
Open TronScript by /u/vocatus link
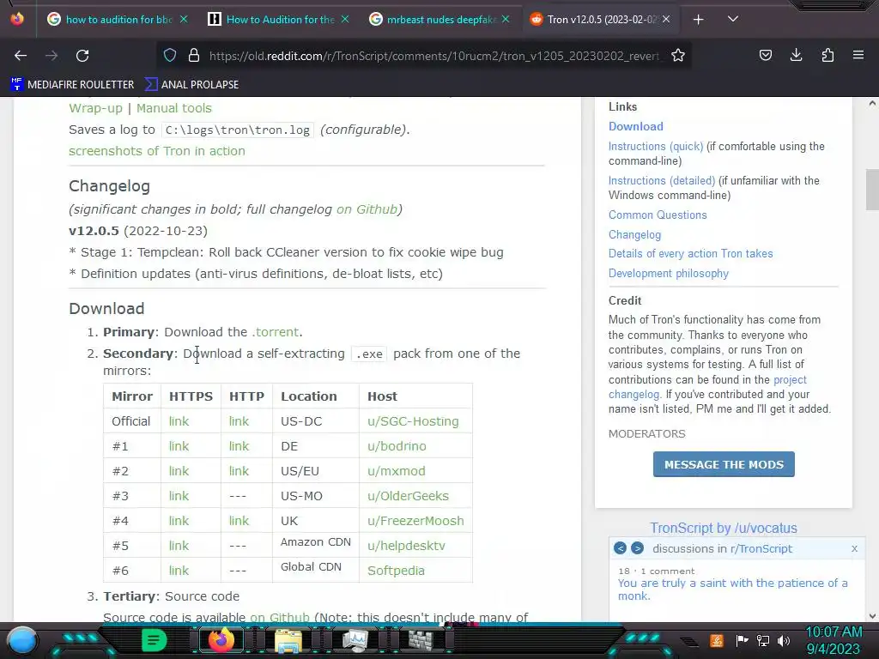click(x=723, y=528)
